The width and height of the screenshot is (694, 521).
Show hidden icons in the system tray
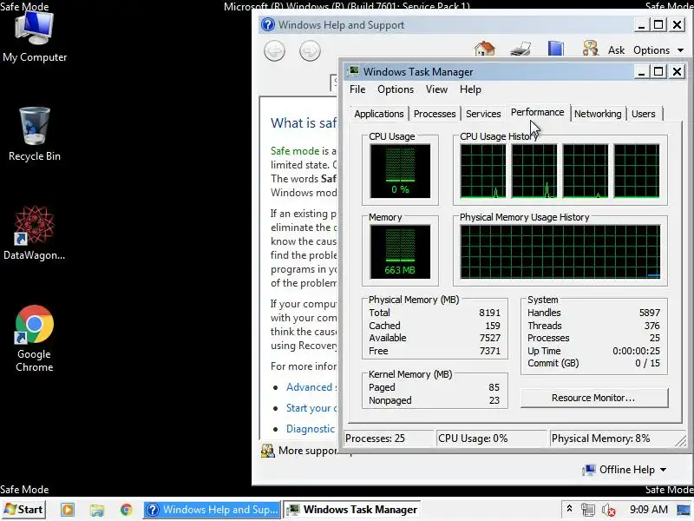(x=570, y=510)
